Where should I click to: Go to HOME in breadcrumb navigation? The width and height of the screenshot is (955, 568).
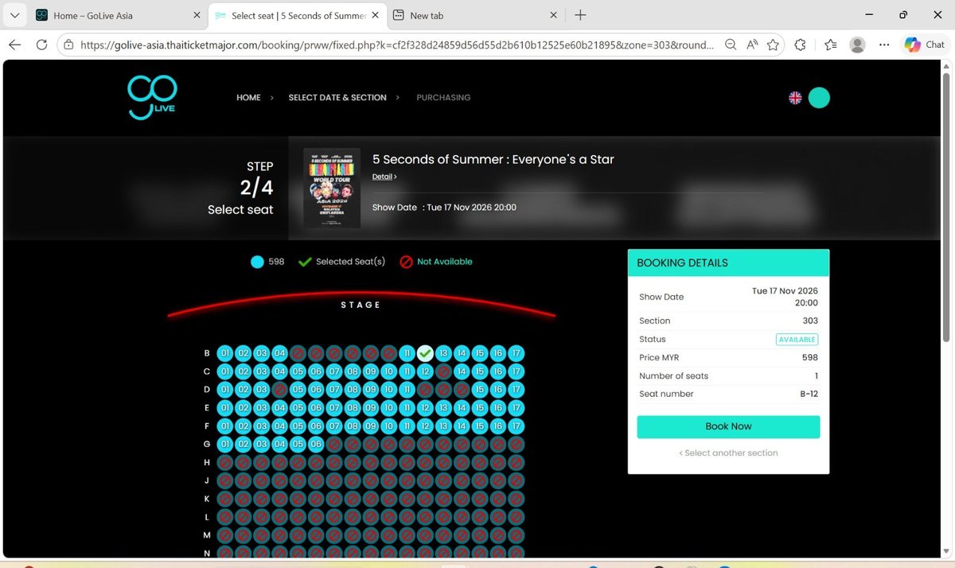point(248,98)
